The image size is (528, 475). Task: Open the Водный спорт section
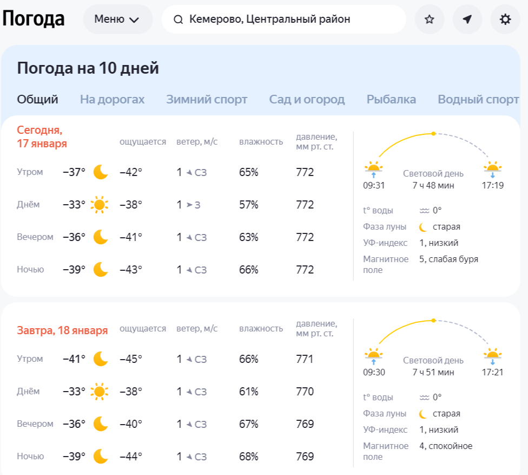tap(477, 100)
